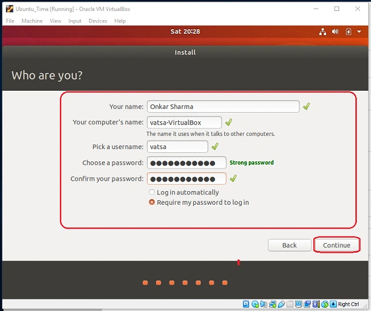Click the USB devices icon in VirtualBox status bar
The height and width of the screenshot is (311, 371).
pos(281,304)
